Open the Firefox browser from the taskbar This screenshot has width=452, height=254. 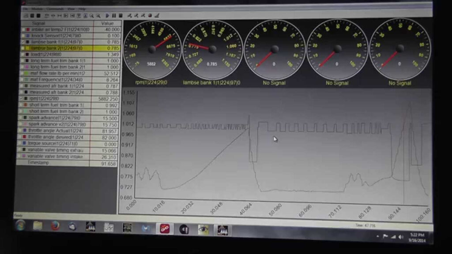point(55,226)
